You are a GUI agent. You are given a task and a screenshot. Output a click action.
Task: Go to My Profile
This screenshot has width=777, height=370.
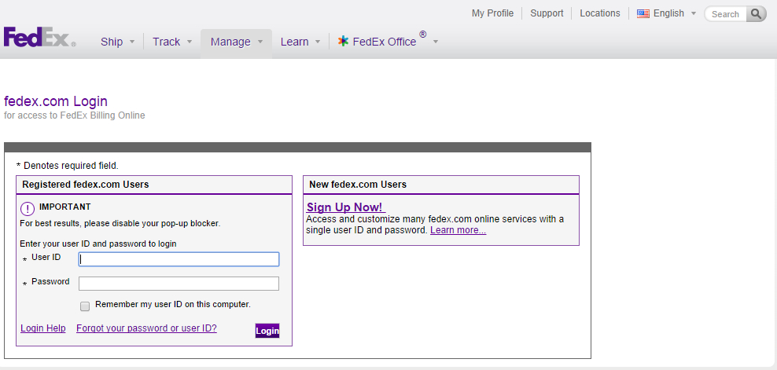492,13
